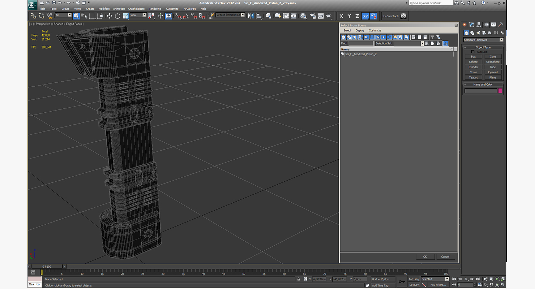Image resolution: width=535 pixels, height=289 pixels.
Task: Toggle 3D Snaps in main toolbar
Action: [178, 16]
